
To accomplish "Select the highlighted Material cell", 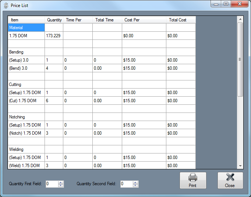I will (26, 28).
